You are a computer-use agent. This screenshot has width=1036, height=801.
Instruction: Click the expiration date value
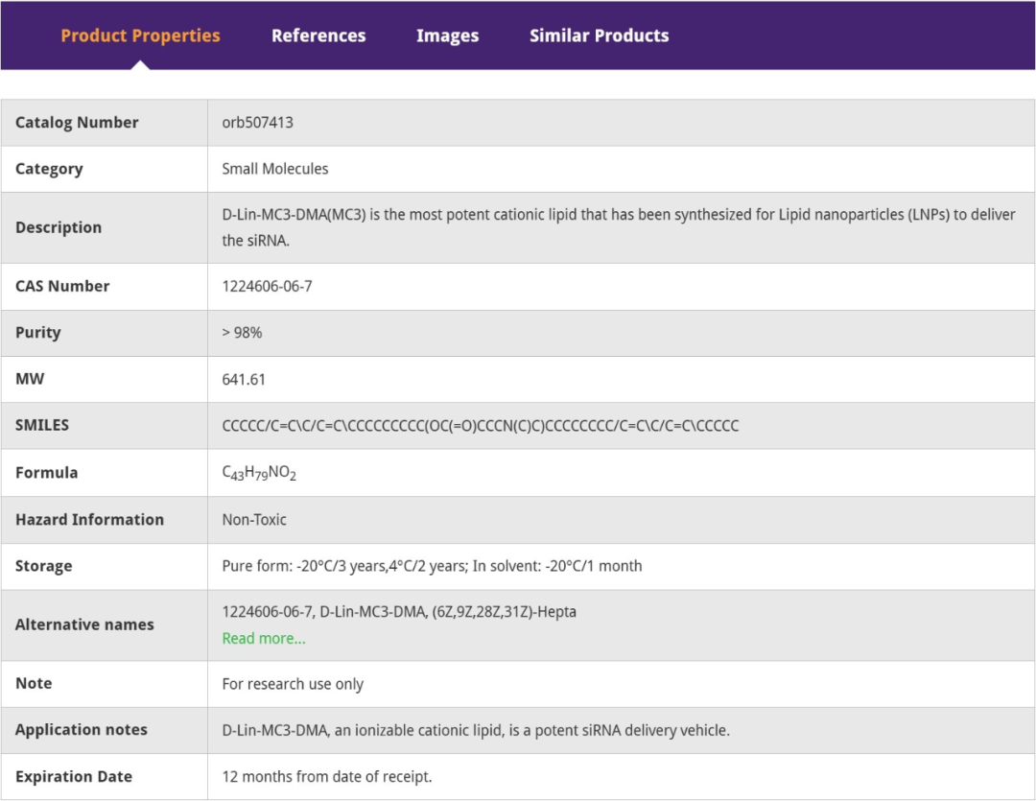click(327, 777)
